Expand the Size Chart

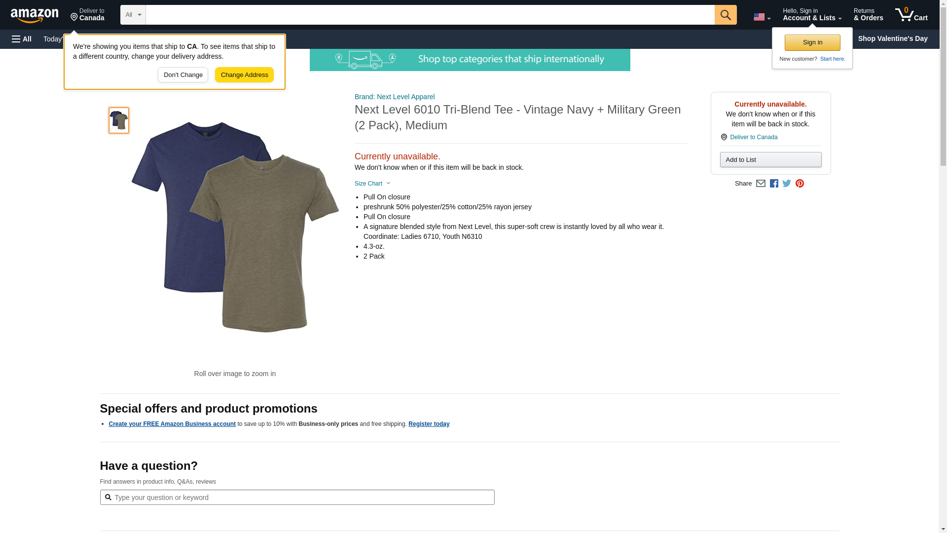click(372, 184)
